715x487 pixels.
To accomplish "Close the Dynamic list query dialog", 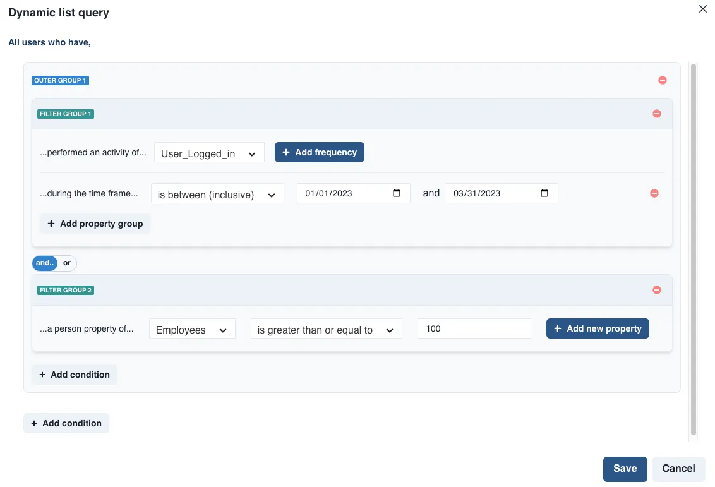I will (702, 9).
